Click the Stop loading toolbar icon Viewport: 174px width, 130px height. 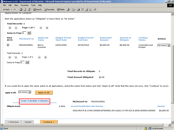point(21,9)
